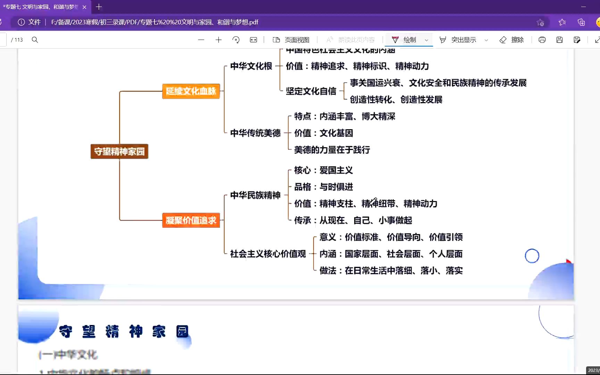
Task: Click 价值：精神支柱、精神纽带、精神动力 line
Action: [366, 203]
